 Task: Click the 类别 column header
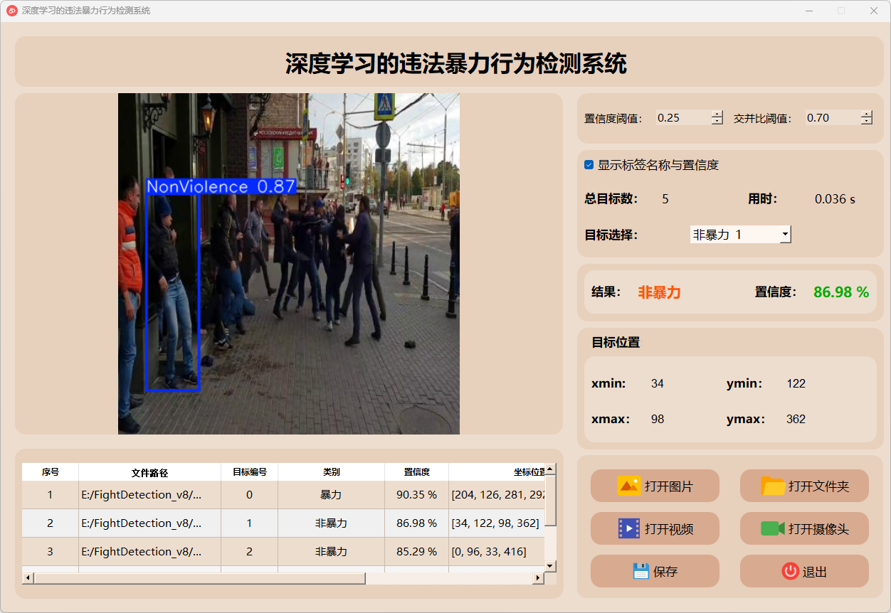331,472
